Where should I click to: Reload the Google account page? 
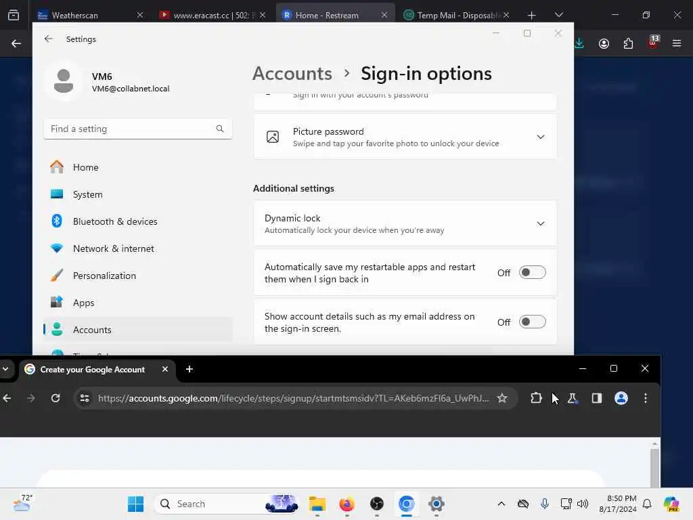point(55,398)
